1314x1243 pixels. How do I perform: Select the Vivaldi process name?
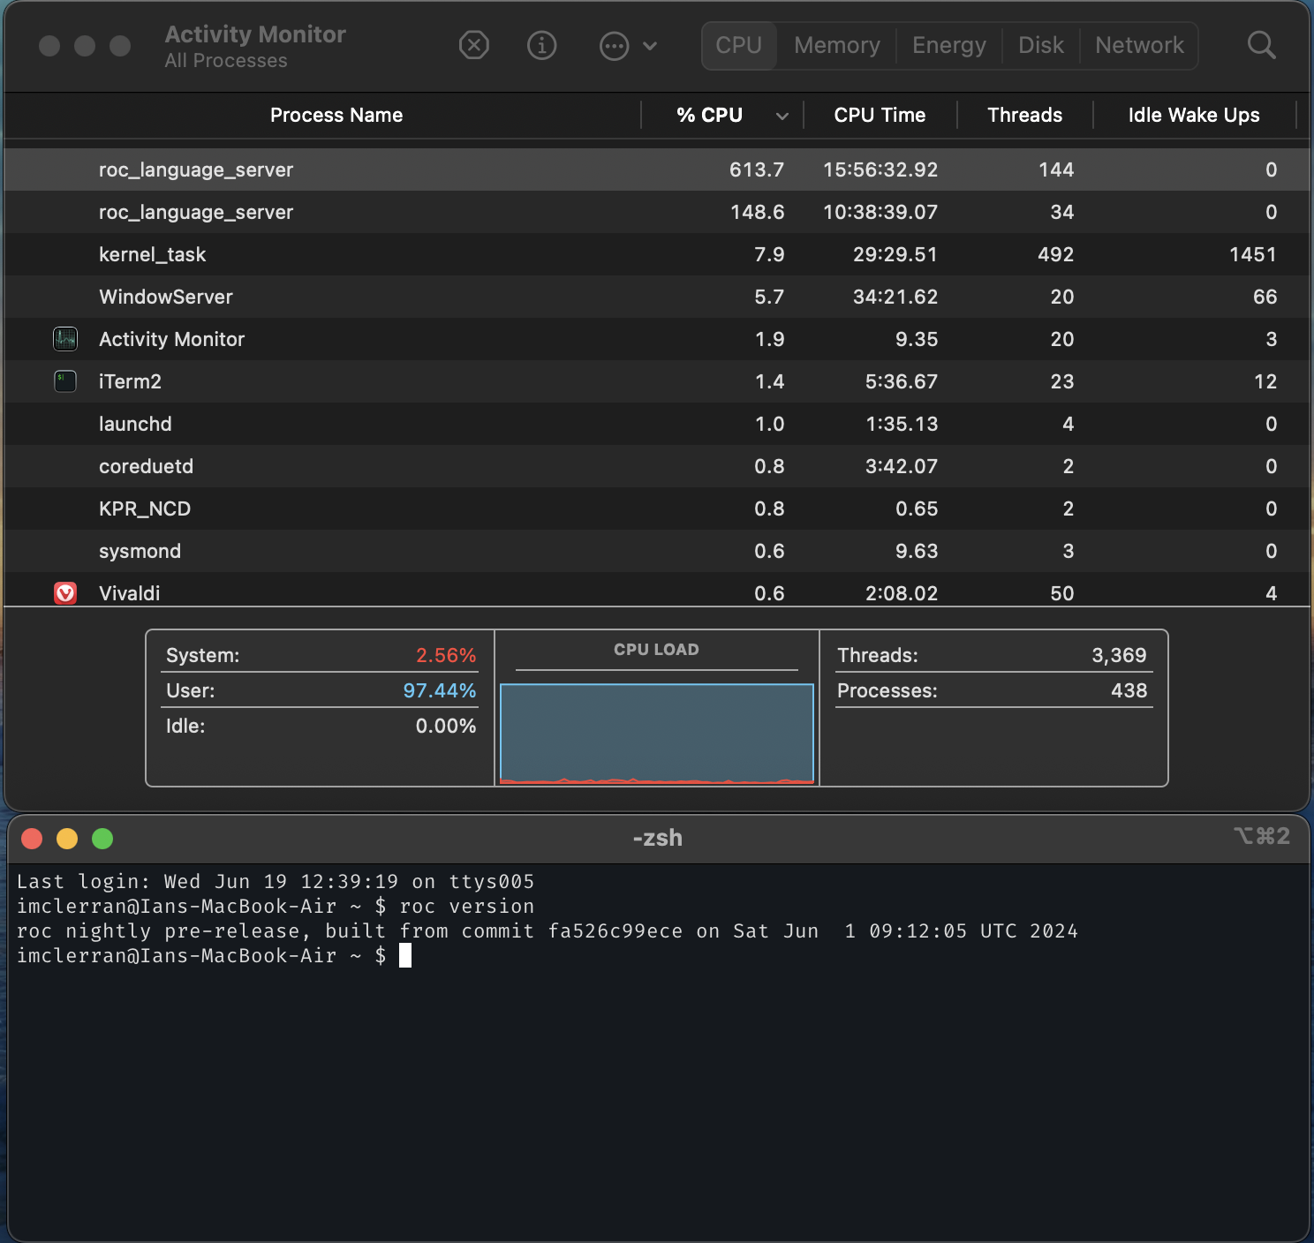tap(129, 593)
